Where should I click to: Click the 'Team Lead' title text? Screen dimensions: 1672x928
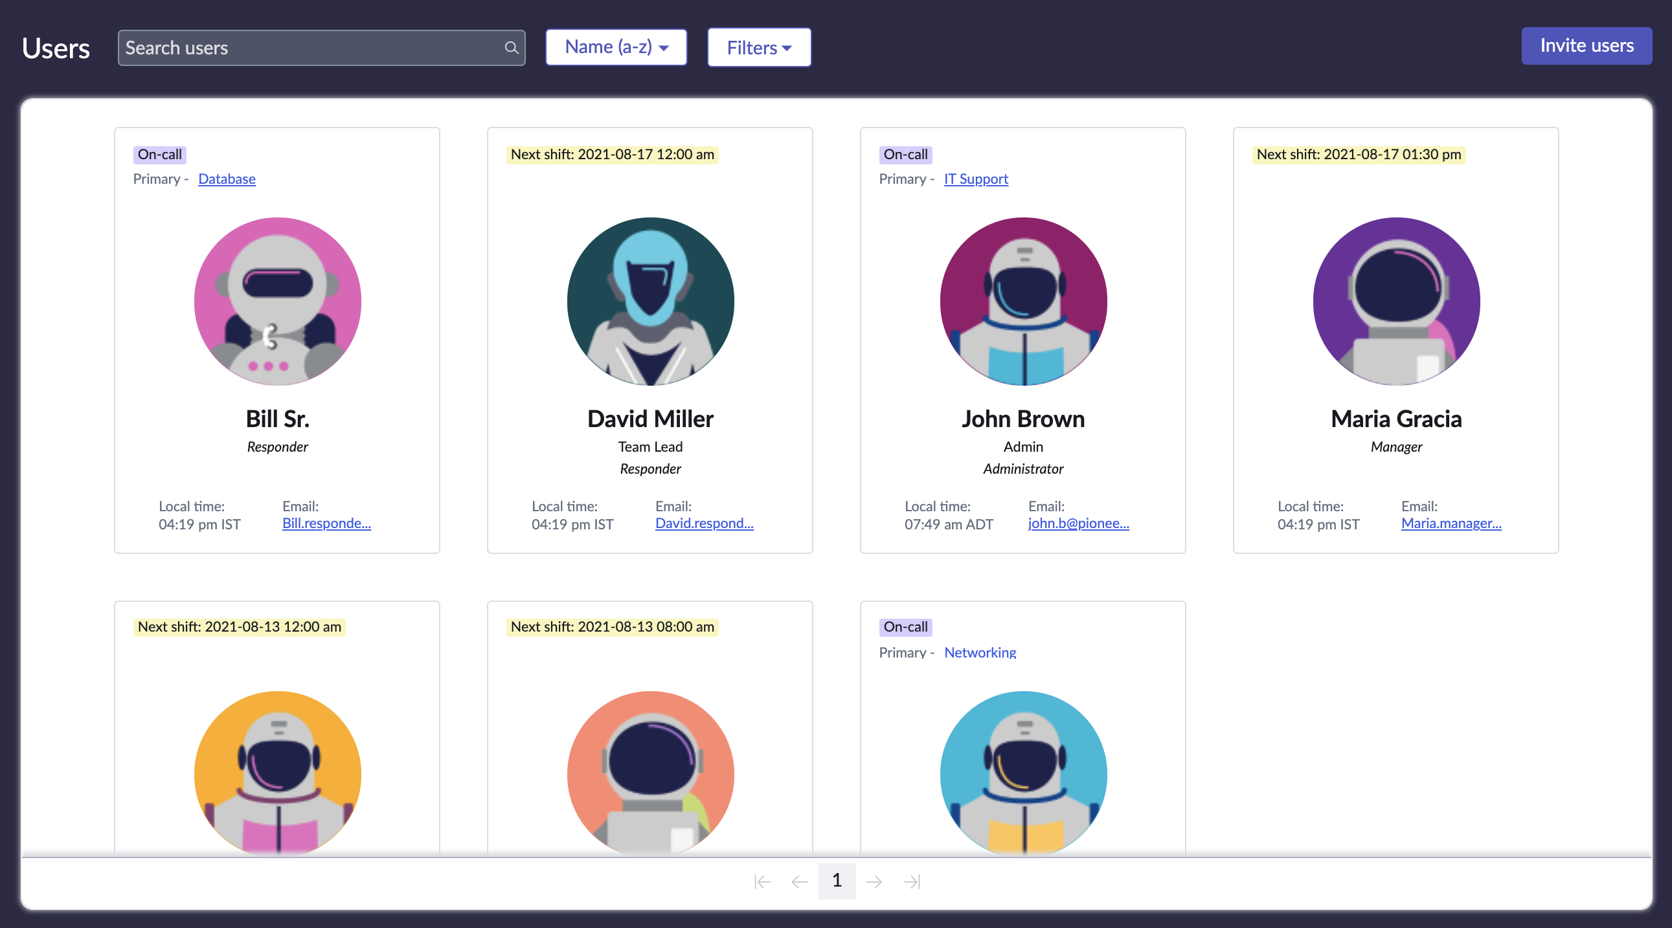click(650, 447)
